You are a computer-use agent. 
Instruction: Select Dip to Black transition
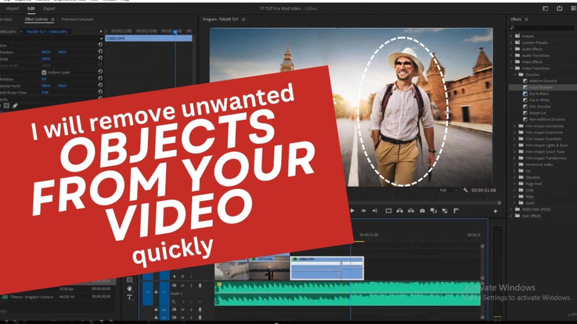point(539,94)
